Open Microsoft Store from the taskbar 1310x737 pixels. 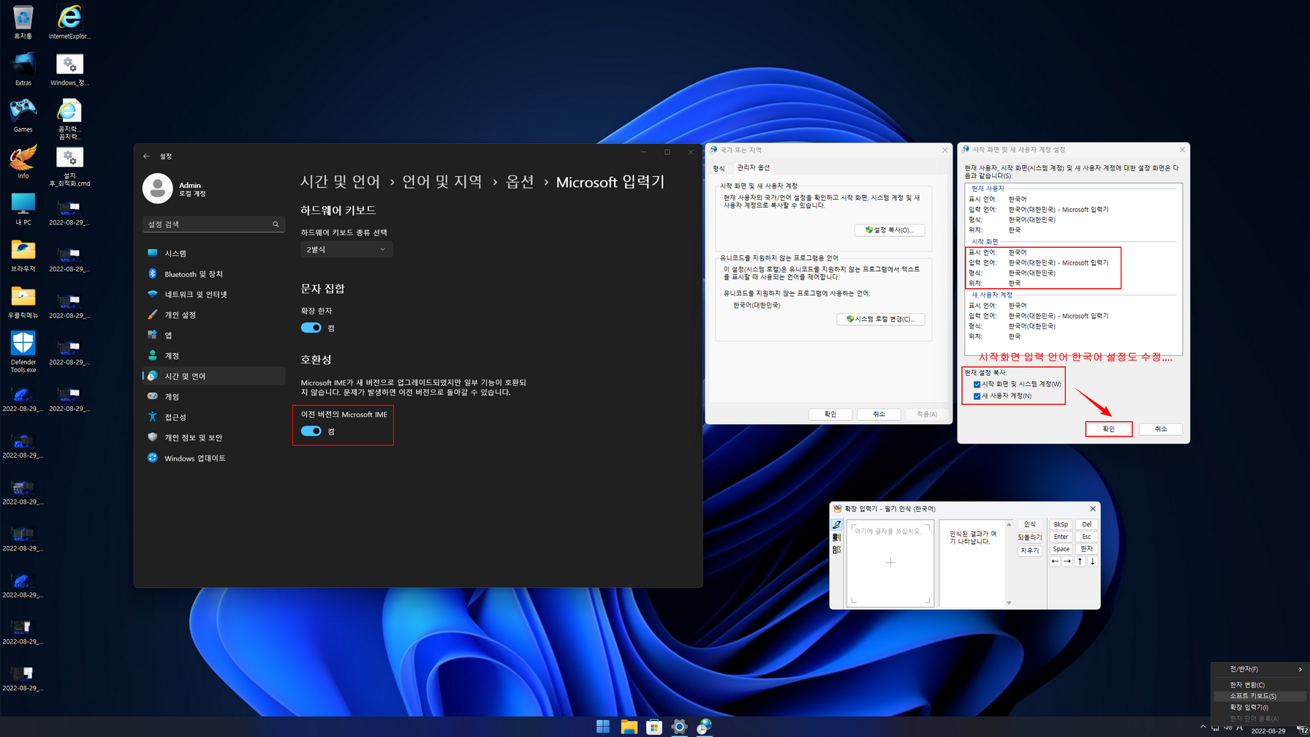(x=654, y=726)
